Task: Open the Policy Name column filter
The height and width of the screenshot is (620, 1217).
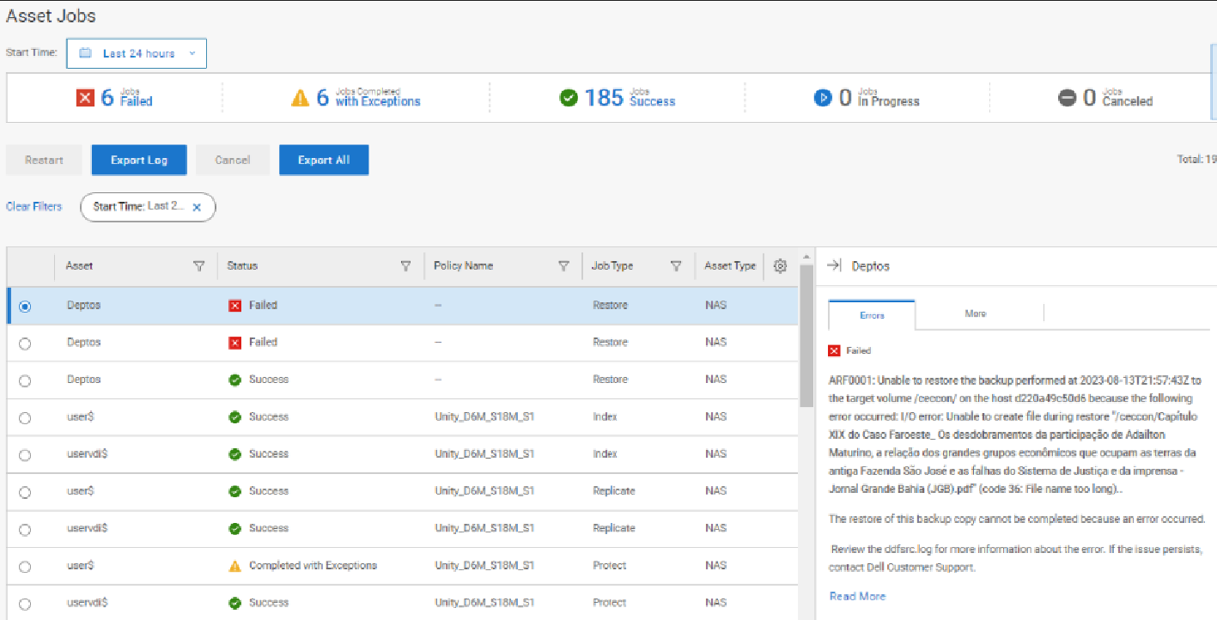Action: coord(563,266)
